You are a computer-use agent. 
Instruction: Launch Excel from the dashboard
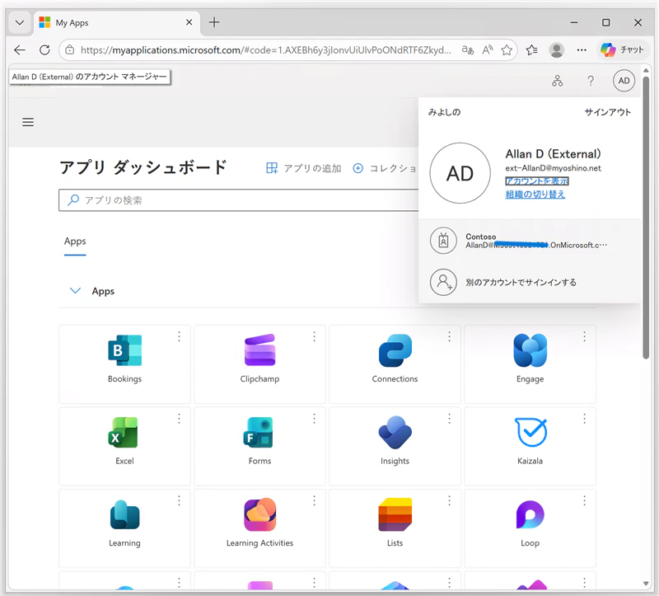[x=124, y=446]
